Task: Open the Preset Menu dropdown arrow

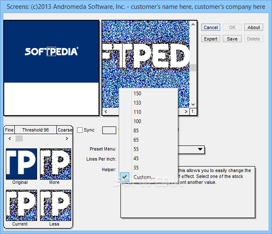Action: (200, 149)
